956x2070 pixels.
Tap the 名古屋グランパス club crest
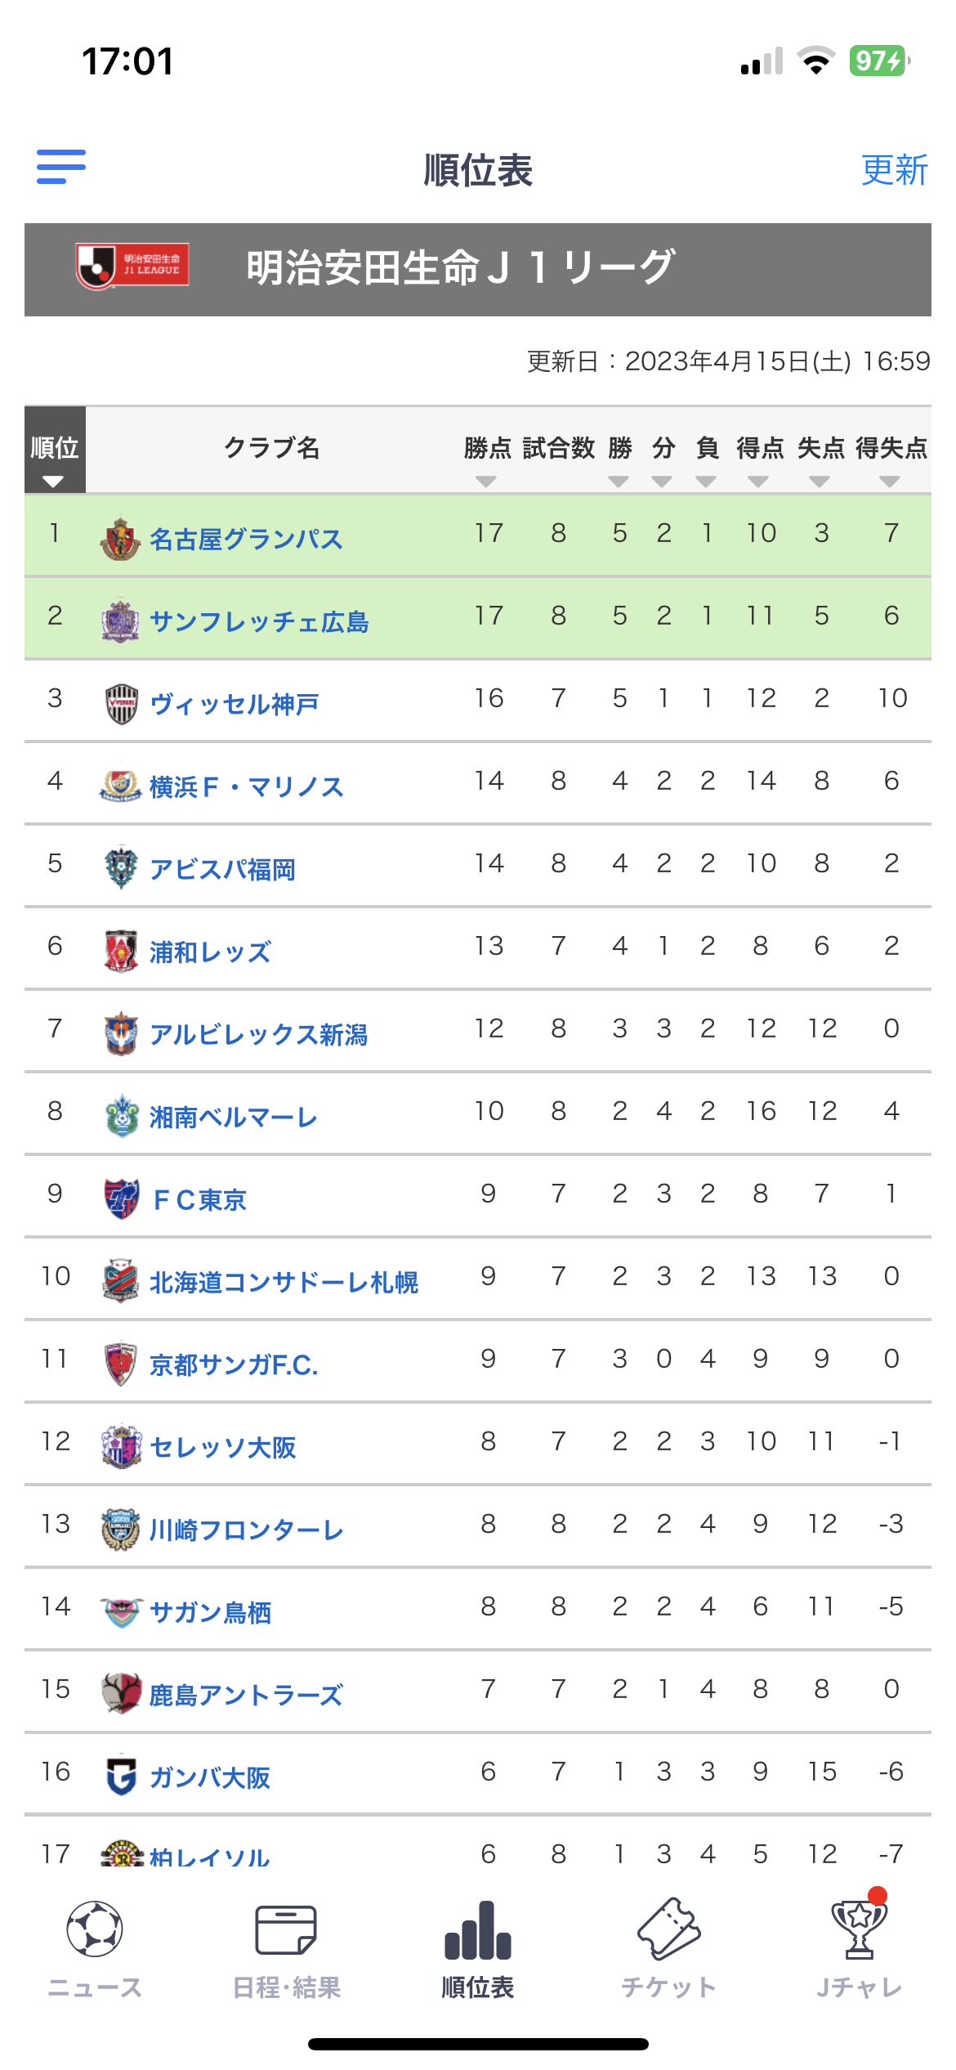120,538
